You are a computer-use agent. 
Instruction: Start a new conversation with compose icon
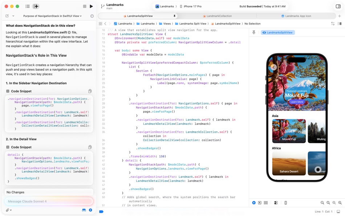tap(7, 16)
